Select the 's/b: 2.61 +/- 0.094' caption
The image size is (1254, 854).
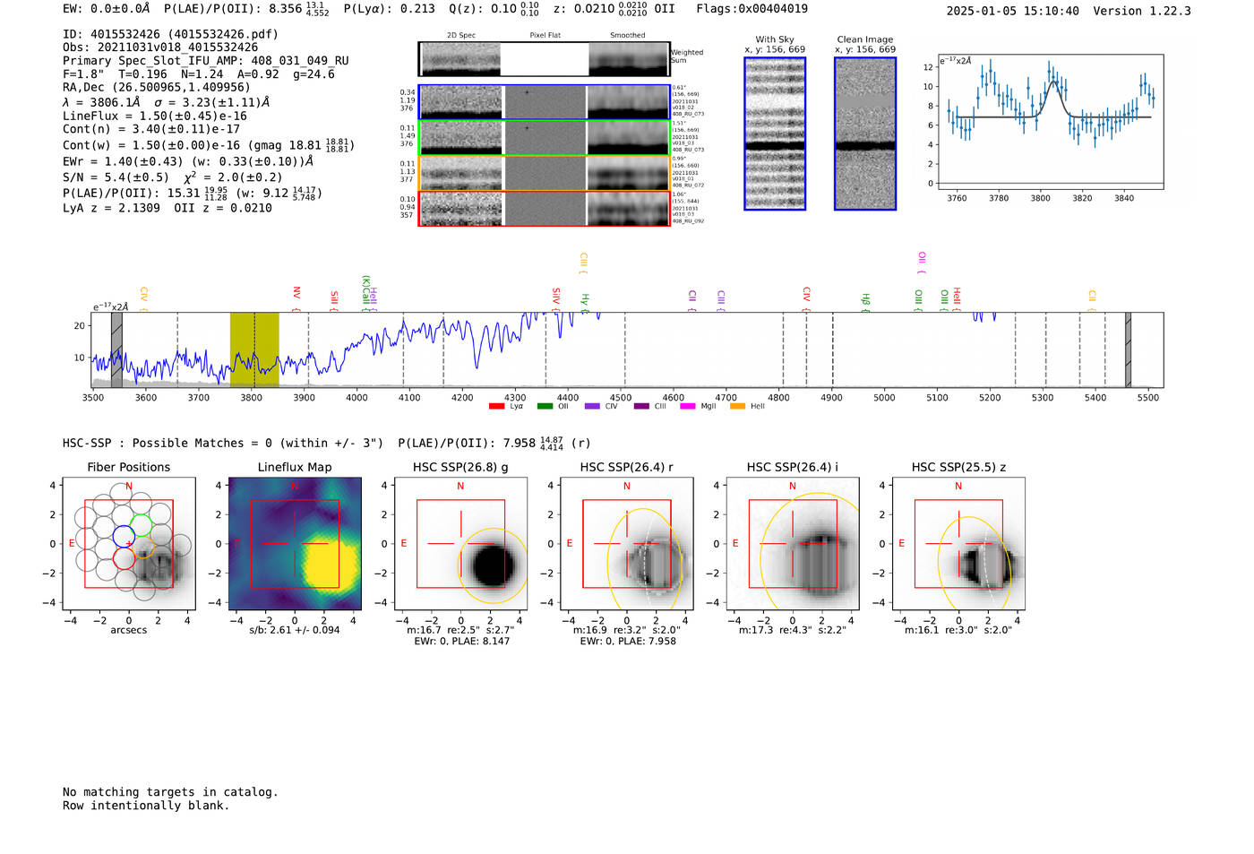coord(295,630)
